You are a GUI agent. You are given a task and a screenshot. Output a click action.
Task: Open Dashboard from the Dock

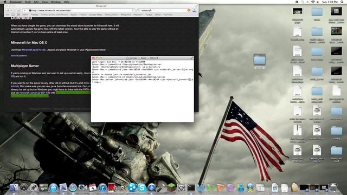coord(24,187)
